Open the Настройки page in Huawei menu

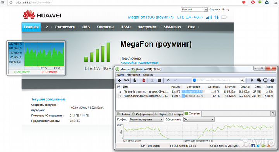147,27
